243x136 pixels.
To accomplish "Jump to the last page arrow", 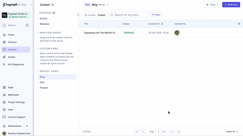I will 178,132.
